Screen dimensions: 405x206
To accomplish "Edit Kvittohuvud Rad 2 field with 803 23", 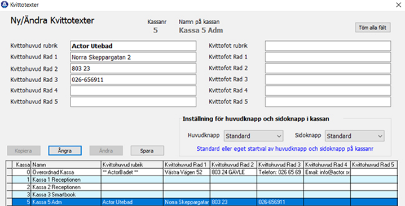I will pos(133,68).
